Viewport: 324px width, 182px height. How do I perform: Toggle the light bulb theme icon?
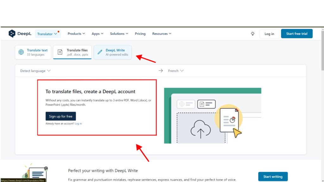[x=252, y=33]
